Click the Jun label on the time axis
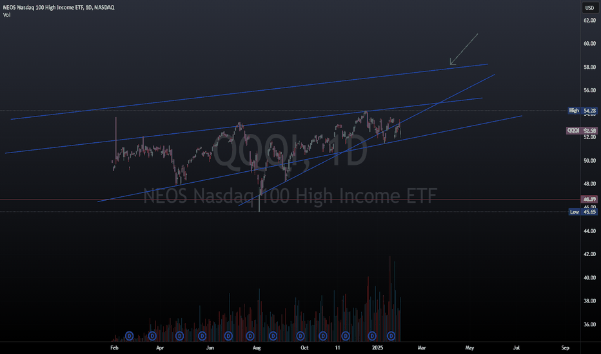601x354 pixels. click(210, 348)
